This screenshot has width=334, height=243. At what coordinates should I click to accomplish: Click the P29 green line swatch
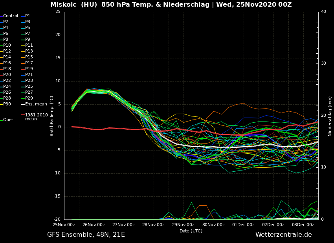[x=23, y=98]
